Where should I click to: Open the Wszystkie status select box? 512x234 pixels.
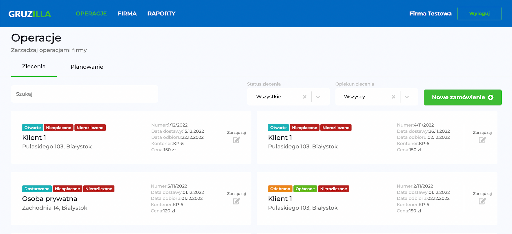(x=275, y=97)
